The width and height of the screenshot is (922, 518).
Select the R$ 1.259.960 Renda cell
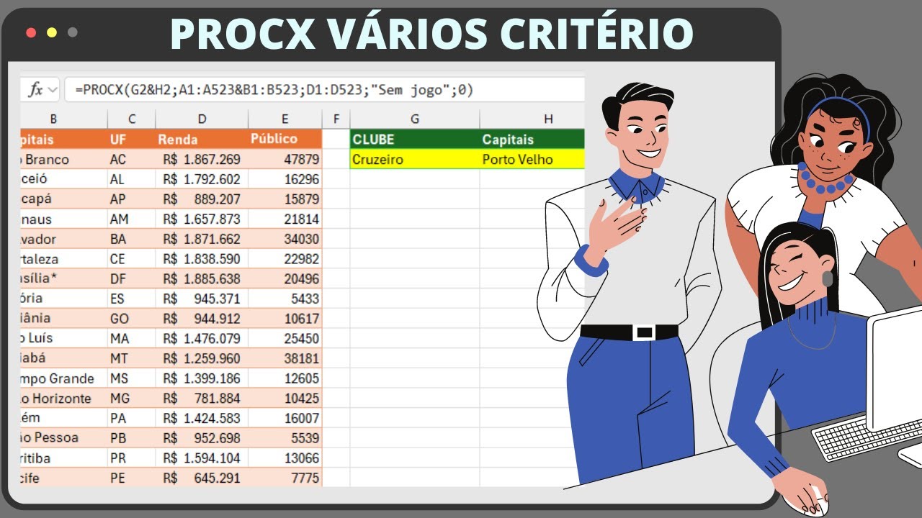click(202, 358)
